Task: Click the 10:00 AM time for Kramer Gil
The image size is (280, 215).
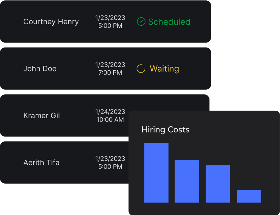Action: [110, 120]
